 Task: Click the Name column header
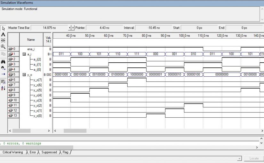31,40
